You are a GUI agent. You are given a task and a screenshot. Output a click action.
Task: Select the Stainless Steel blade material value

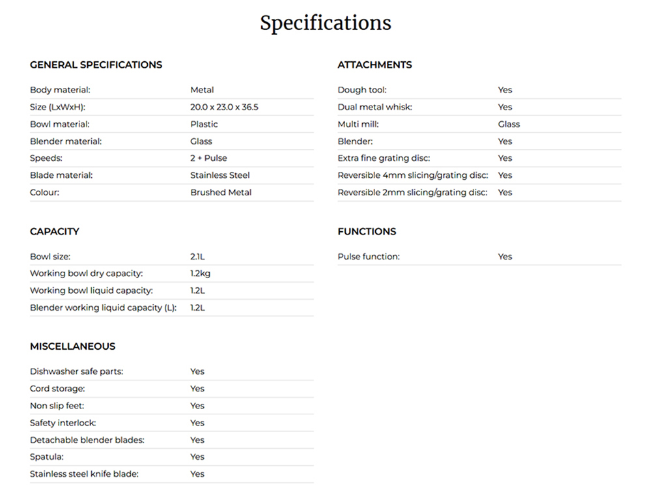pos(219,175)
